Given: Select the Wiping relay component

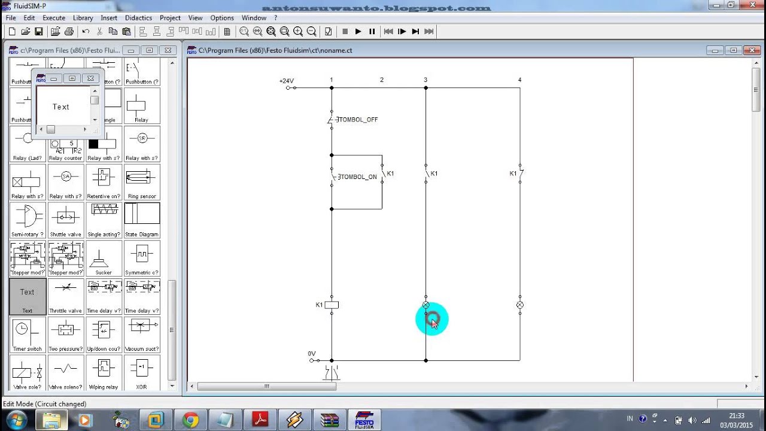Looking at the screenshot, I should tap(104, 373).
